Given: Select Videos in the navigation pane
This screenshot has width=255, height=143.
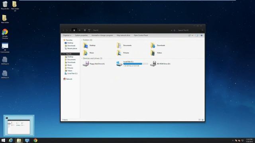Looking at the screenshot, I should pyautogui.click(x=69, y=71).
